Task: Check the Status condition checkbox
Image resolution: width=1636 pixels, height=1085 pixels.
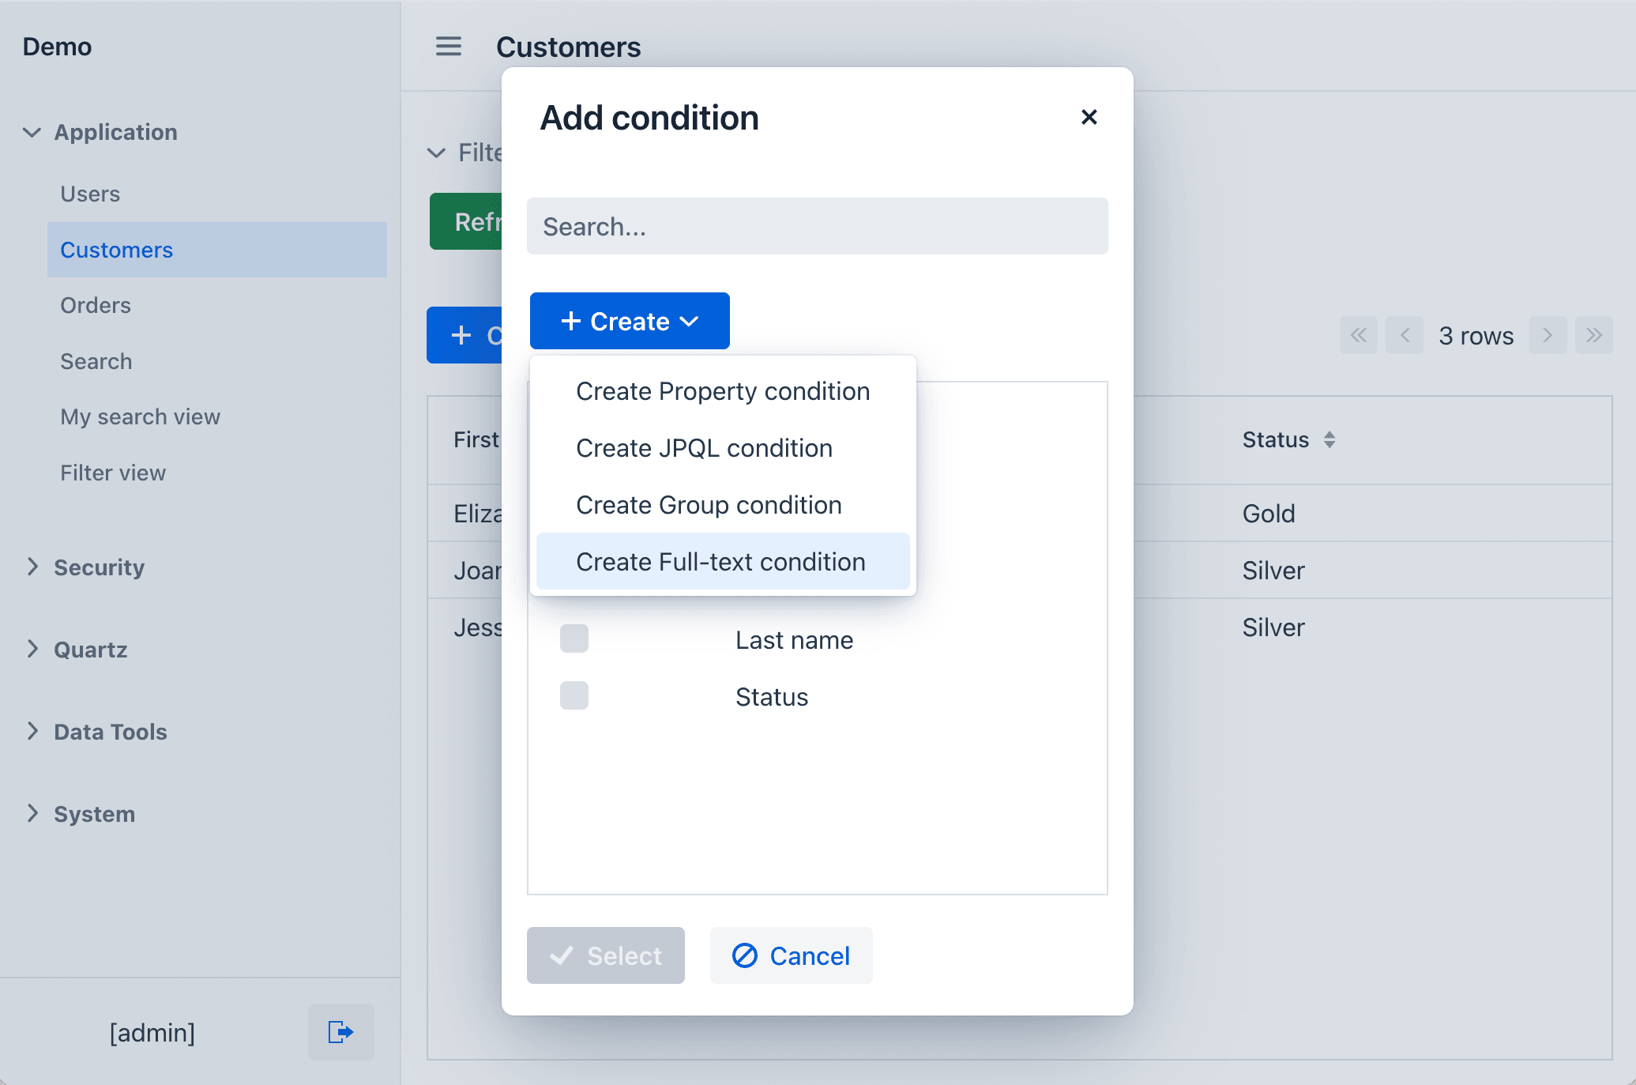Action: point(574,695)
